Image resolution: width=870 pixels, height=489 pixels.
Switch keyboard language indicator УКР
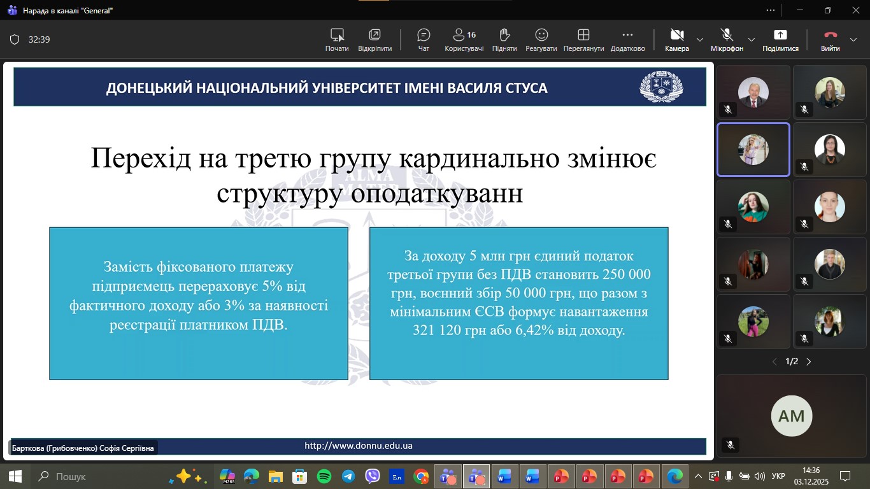[778, 476]
